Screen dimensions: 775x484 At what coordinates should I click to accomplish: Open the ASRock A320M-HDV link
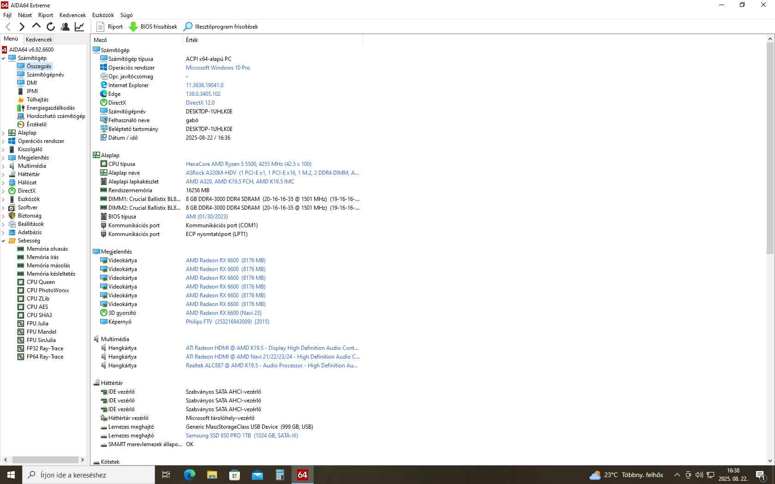coord(272,173)
